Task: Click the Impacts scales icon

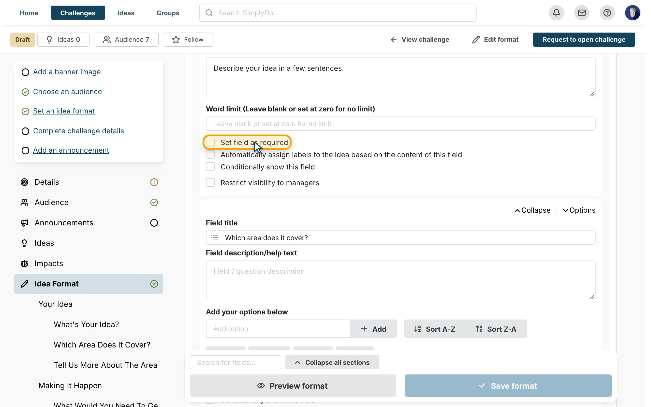Action: 24,264
